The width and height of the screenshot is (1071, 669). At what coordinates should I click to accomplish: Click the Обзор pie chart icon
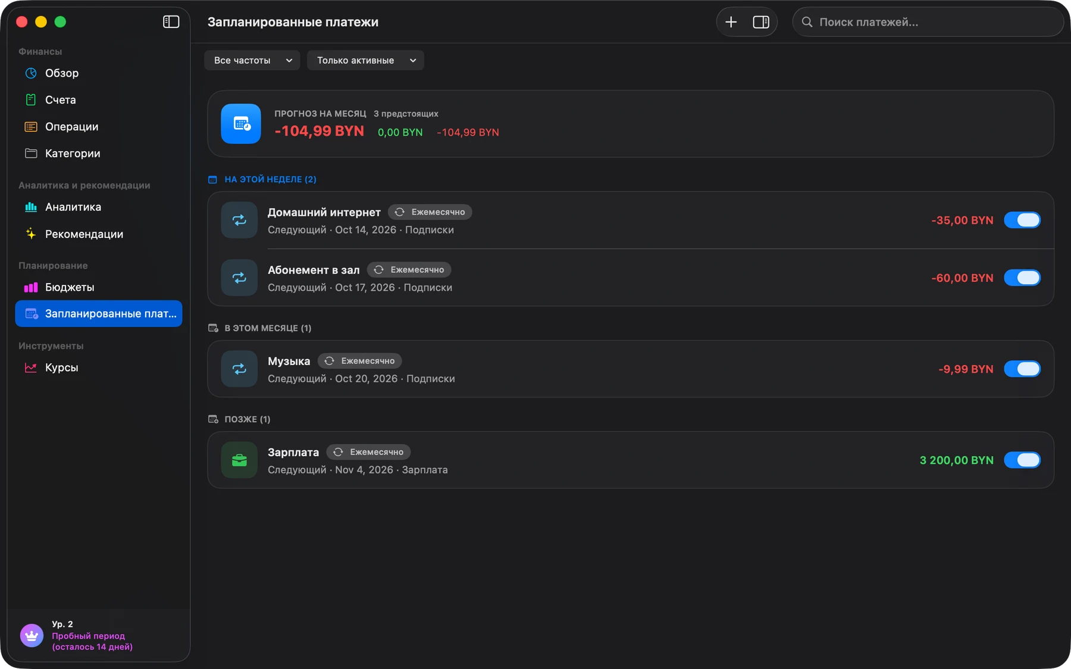click(31, 73)
